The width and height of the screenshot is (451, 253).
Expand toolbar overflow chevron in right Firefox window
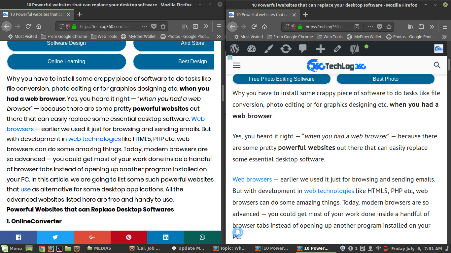click(432, 27)
